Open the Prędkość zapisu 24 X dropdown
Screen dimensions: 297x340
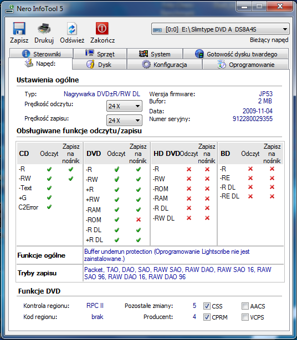click(124, 121)
